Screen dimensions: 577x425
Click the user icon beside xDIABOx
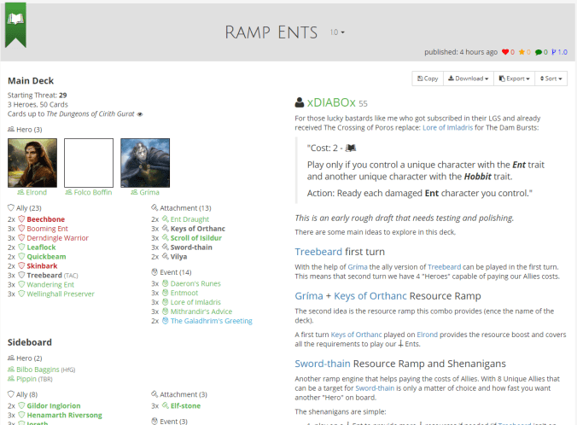[300, 102]
